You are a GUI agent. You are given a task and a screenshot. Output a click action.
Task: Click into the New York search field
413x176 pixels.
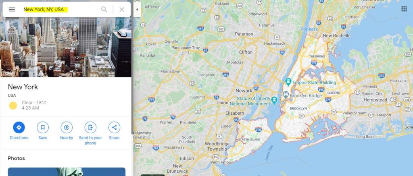pyautogui.click(x=60, y=10)
